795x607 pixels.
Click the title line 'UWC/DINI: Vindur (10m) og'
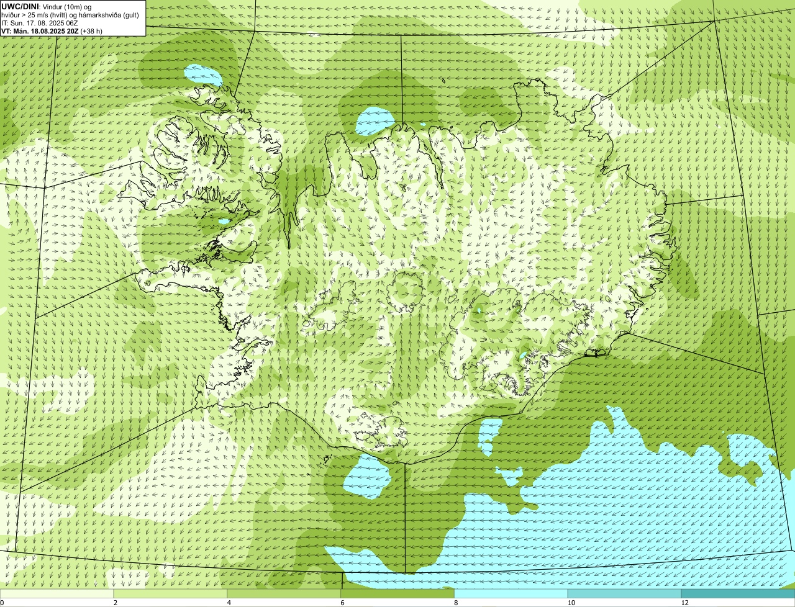47,6
